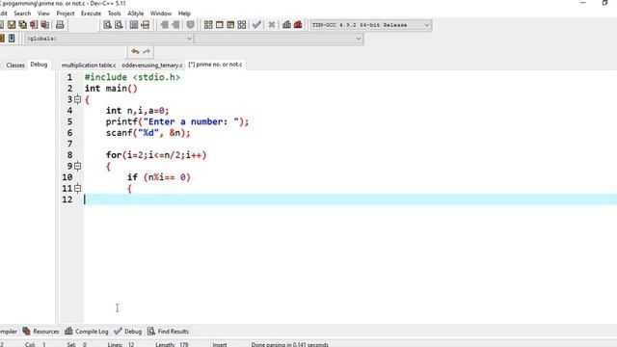617x347 pixels.
Task: Click the grayed forward navigation arrow
Action: pos(175,25)
